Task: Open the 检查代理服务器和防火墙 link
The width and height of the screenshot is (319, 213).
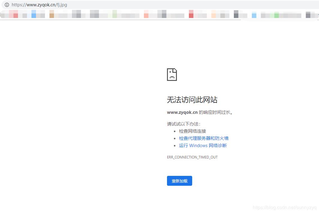Action: (204, 138)
